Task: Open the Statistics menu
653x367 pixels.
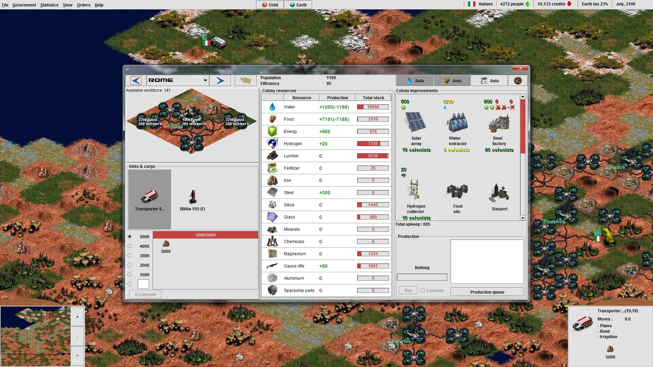Action: 49,4
